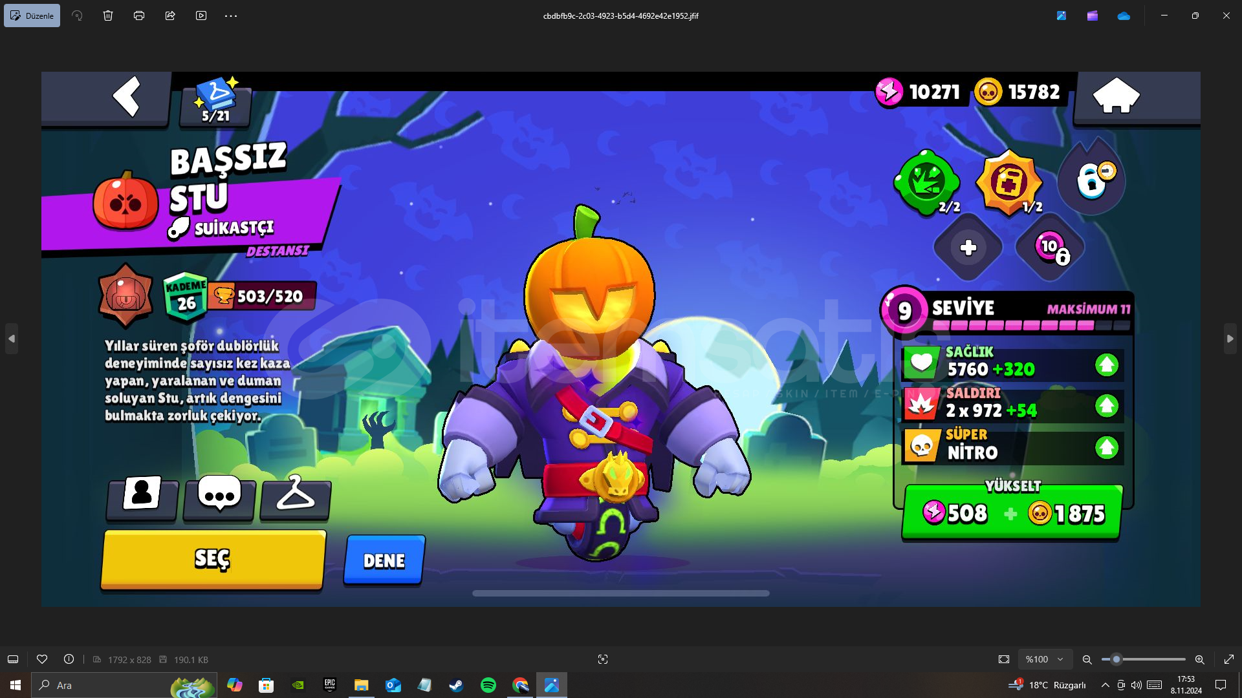This screenshot has height=698, width=1242.
Task: Open the Windows Start button
Action: [x=16, y=685]
